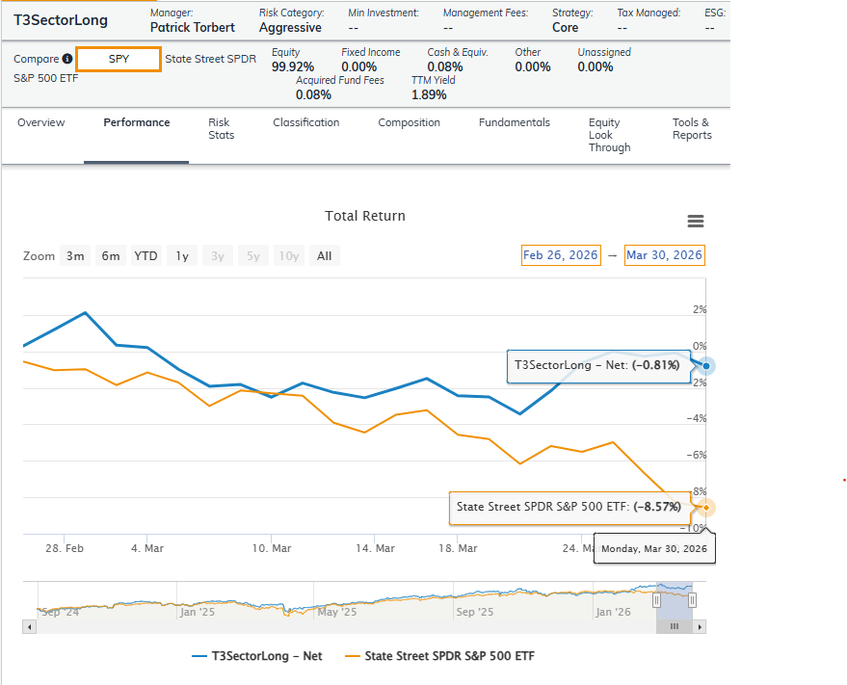Toggle T3SectorLong - Net series in legend
This screenshot has height=685, width=847.
pos(257,656)
